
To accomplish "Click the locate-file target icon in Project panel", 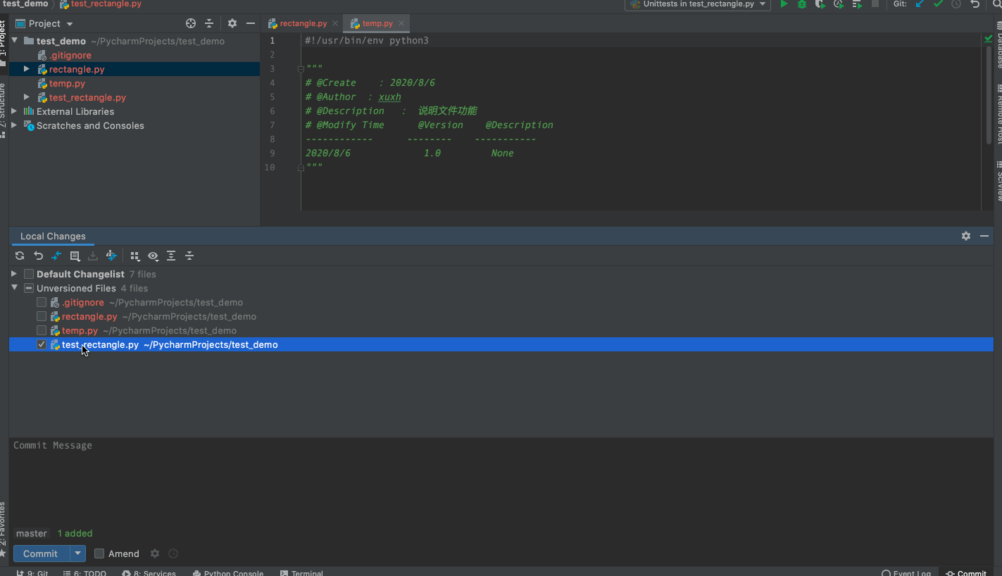I will point(191,23).
